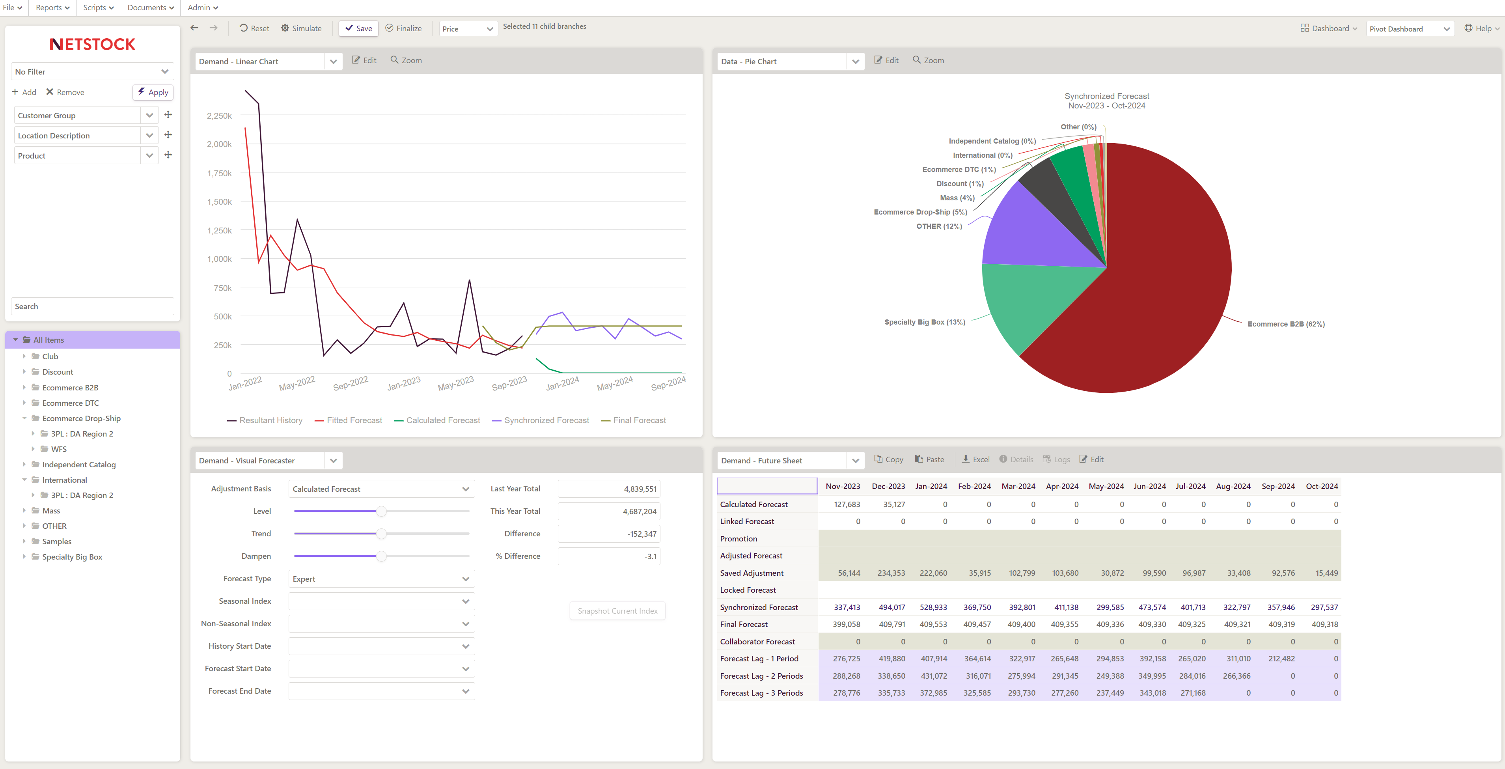Image resolution: width=1505 pixels, height=769 pixels.
Task: Toggle the Fitted Forecast series in legend
Action: pos(348,420)
